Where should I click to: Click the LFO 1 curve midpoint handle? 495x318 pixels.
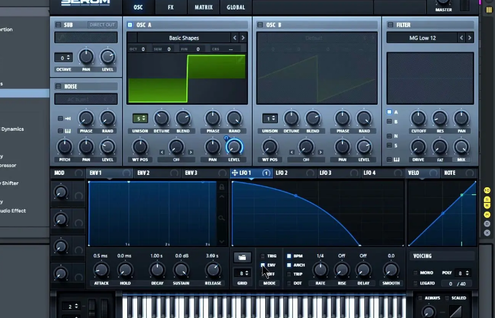pos(295,196)
